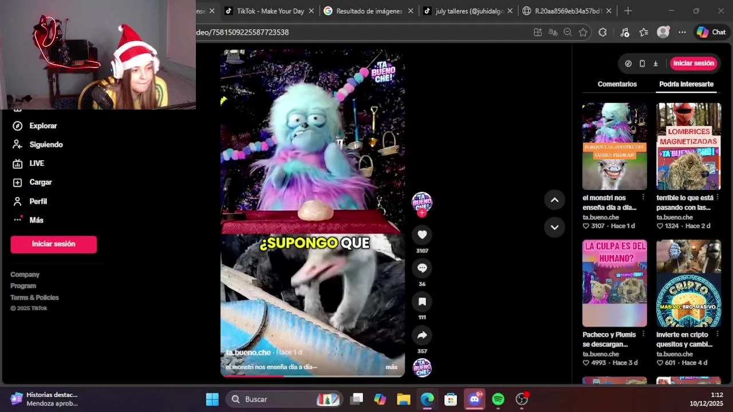This screenshot has height=412, width=733.
Task: Open Spotify from taskbar
Action: pos(498,399)
